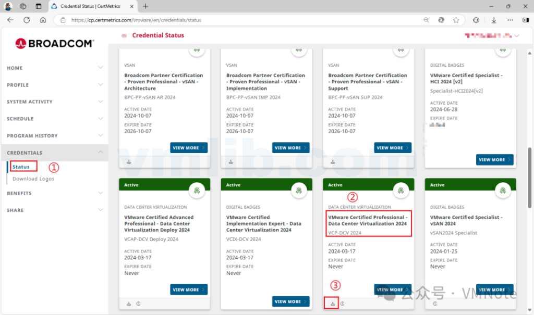Click the page vertical scrollbar thumb

[x=529, y=177]
